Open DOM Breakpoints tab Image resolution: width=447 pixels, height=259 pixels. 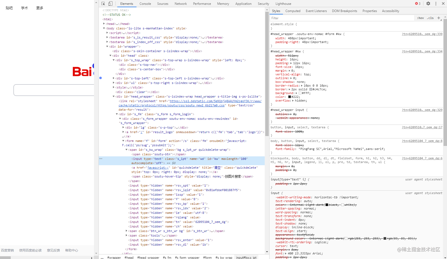click(344, 11)
